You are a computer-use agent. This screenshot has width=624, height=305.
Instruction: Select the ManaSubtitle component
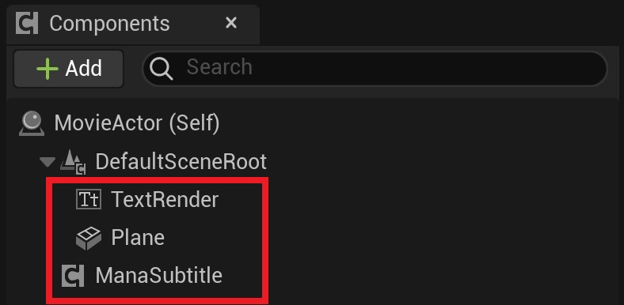coord(159,275)
